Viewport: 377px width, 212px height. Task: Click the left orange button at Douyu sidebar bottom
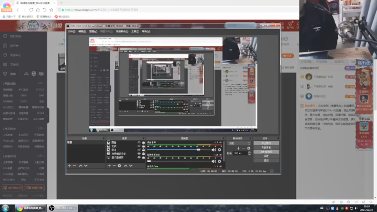click(x=13, y=188)
